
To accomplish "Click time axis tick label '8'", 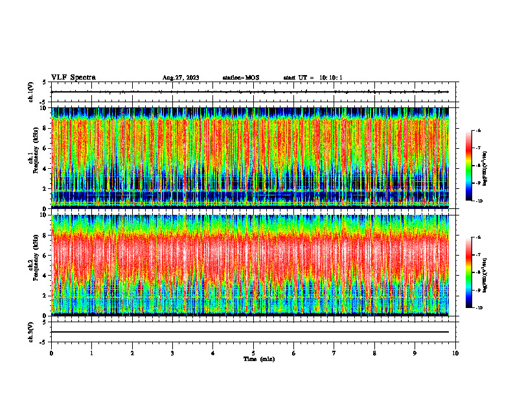I will click(x=374, y=353).
